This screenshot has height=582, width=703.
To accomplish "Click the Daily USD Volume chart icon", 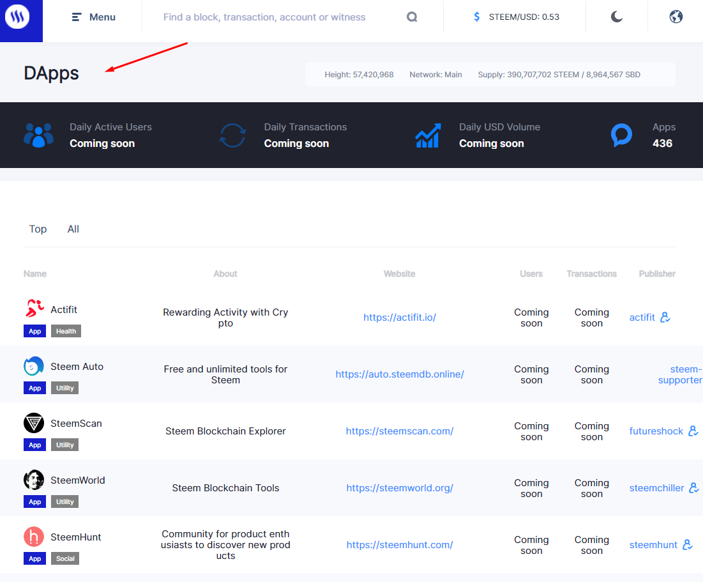I will tap(428, 135).
